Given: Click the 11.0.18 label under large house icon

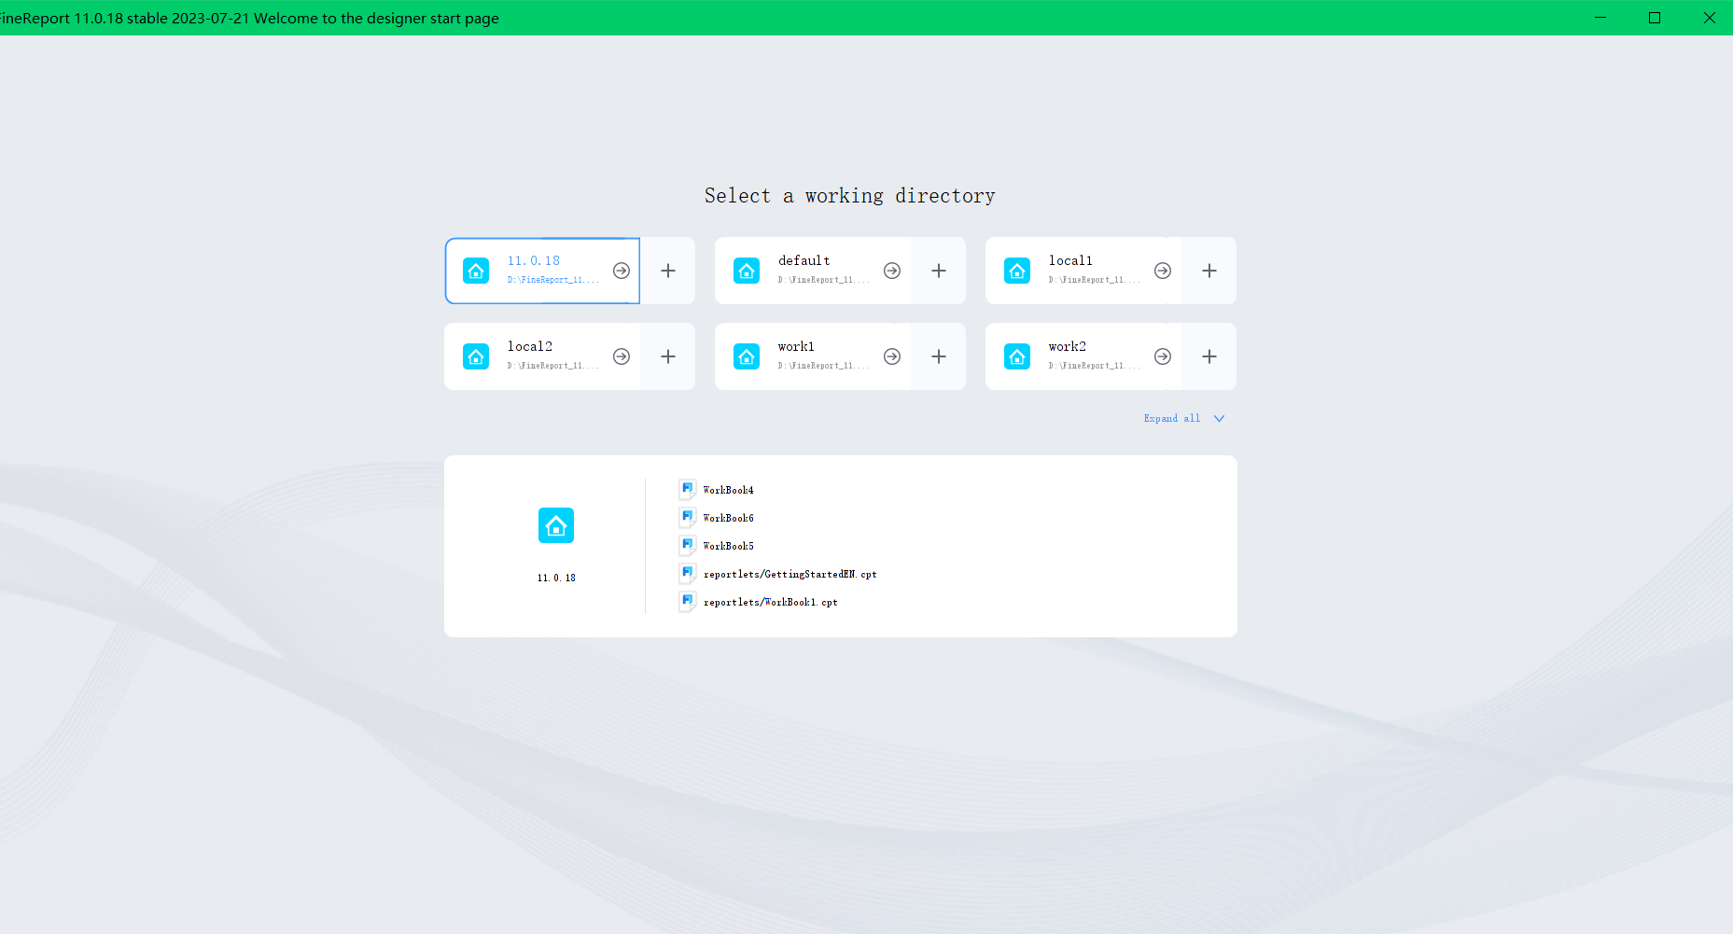Looking at the screenshot, I should coord(556,578).
